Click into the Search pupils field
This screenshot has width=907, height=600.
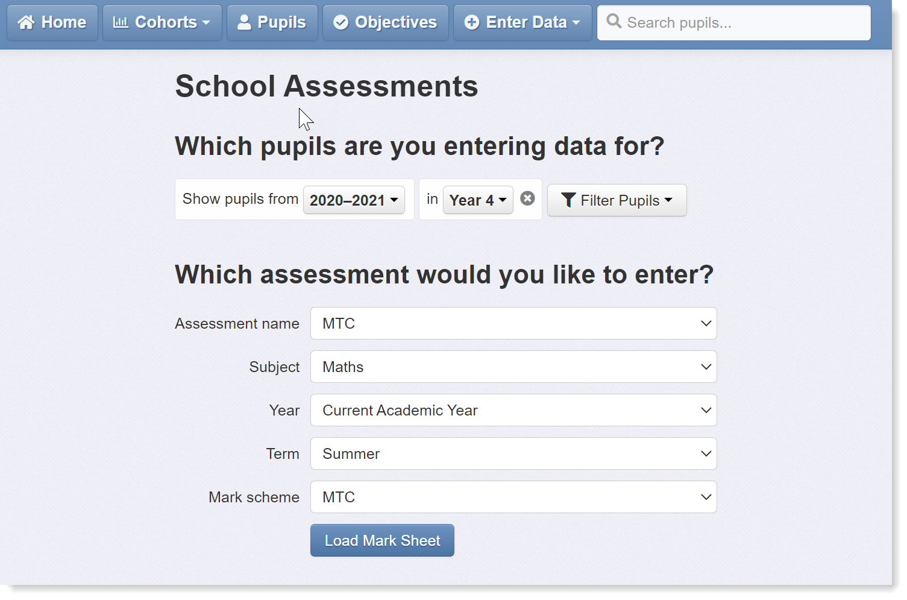click(x=733, y=23)
